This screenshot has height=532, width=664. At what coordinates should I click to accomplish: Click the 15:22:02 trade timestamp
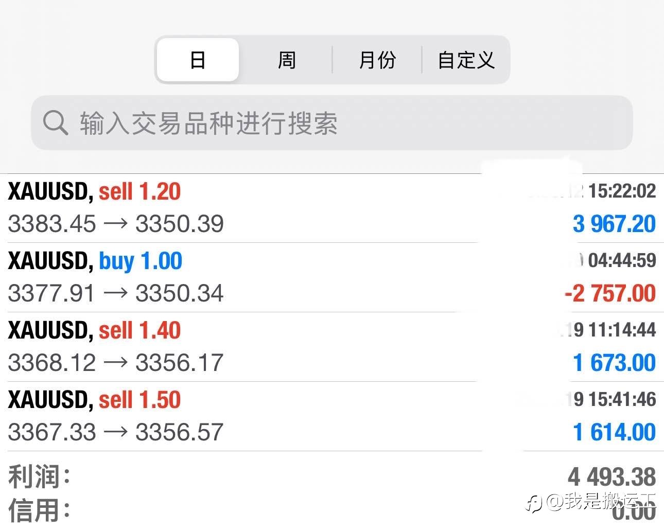622,191
